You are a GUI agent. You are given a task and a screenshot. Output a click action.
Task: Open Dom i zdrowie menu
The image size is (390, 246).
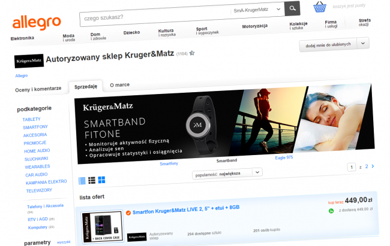point(98,37)
